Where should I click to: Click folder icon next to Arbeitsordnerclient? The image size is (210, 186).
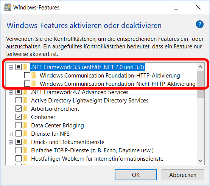click(x=25, y=108)
